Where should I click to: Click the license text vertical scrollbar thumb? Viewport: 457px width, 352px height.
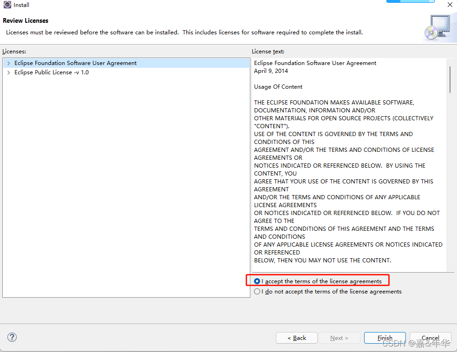[x=450, y=79]
